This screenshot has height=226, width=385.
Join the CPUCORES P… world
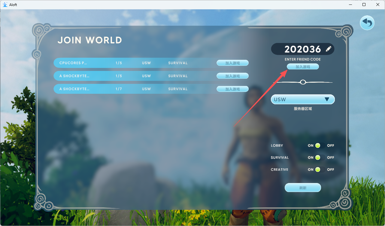(232, 63)
